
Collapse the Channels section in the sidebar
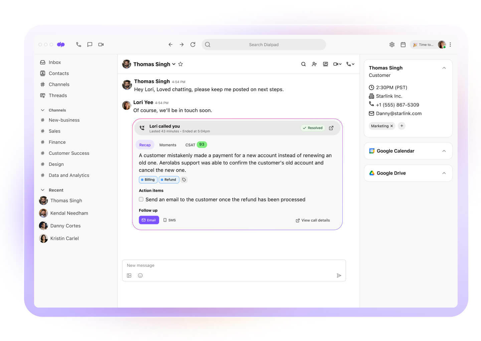coord(43,110)
